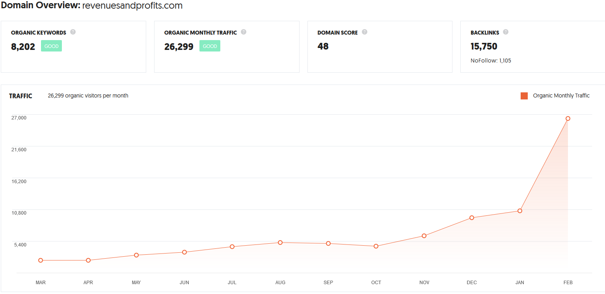
Task: Click the MAR month label on chart
Action: coord(41,282)
